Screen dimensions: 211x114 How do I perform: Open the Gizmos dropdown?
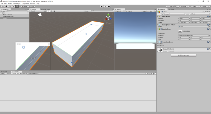[87, 11]
